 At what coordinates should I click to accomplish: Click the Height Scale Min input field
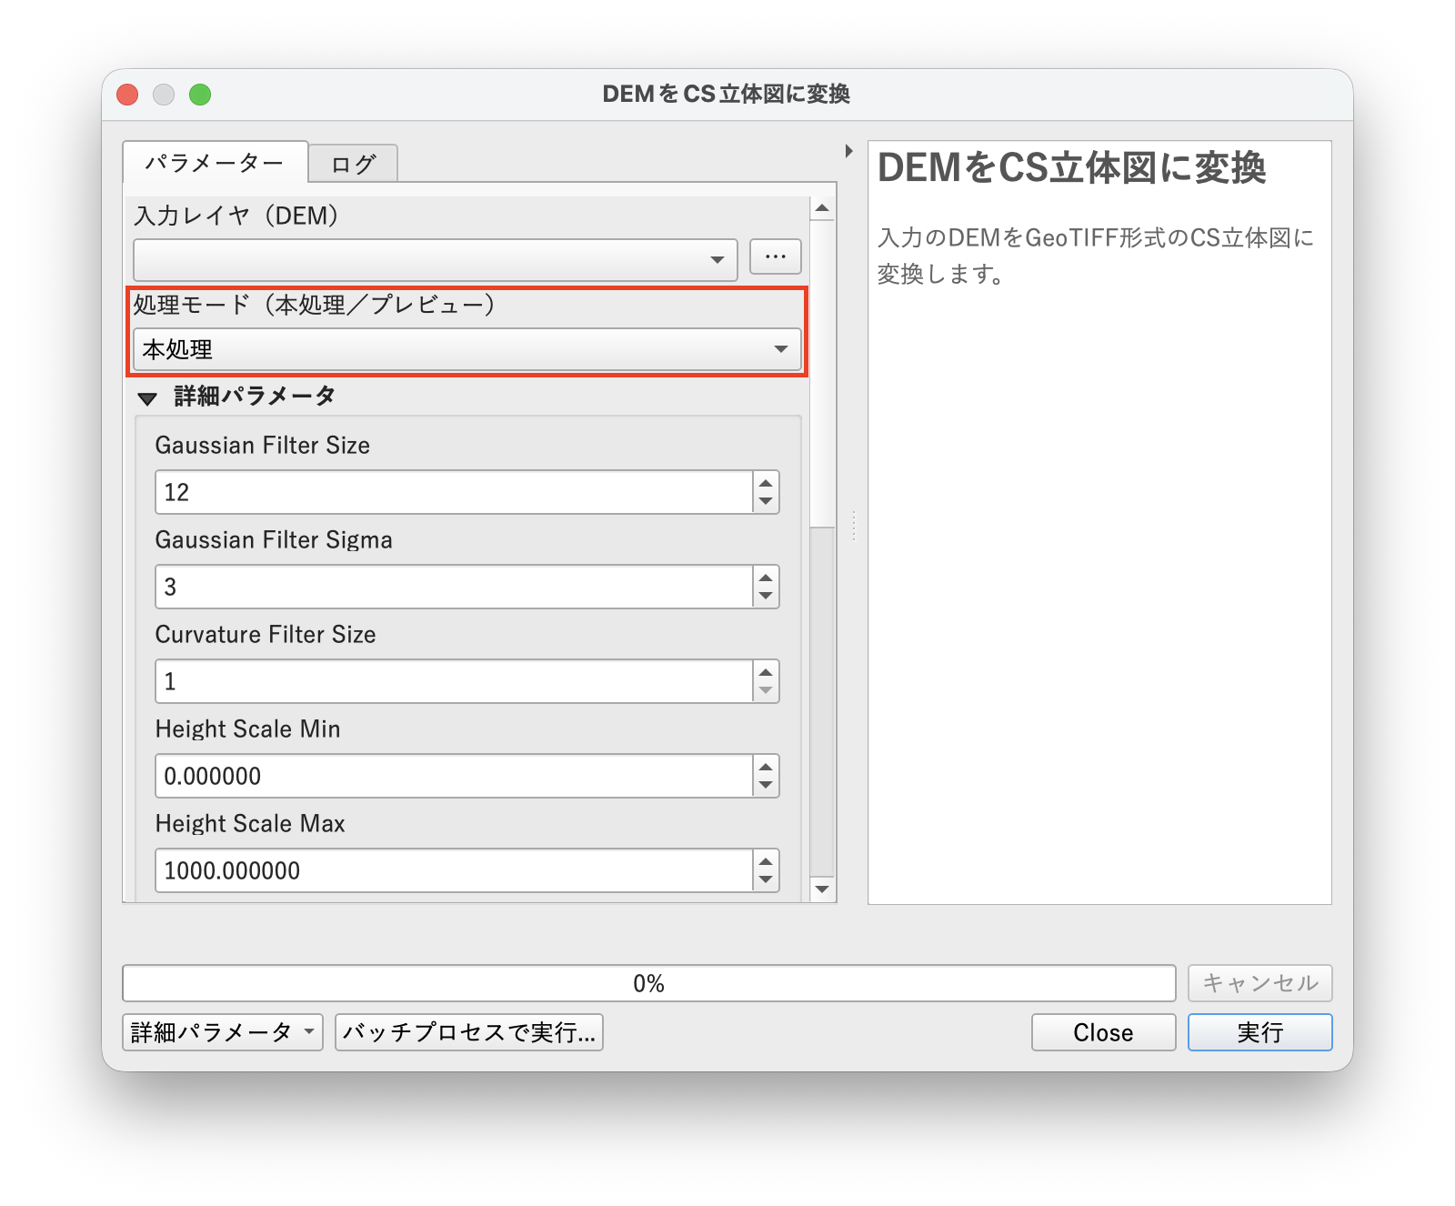[x=409, y=775]
